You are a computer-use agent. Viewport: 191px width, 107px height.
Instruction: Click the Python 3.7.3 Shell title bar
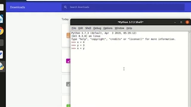[x=130, y=22]
